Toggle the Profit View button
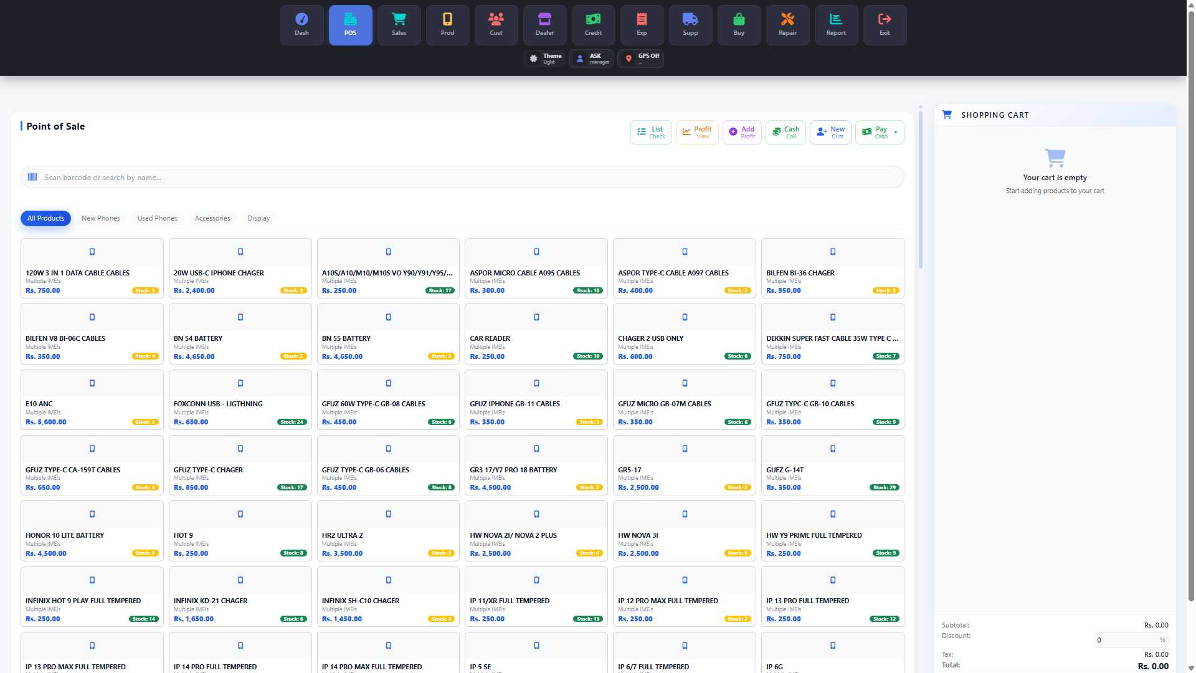This screenshot has width=1196, height=673. click(x=697, y=132)
